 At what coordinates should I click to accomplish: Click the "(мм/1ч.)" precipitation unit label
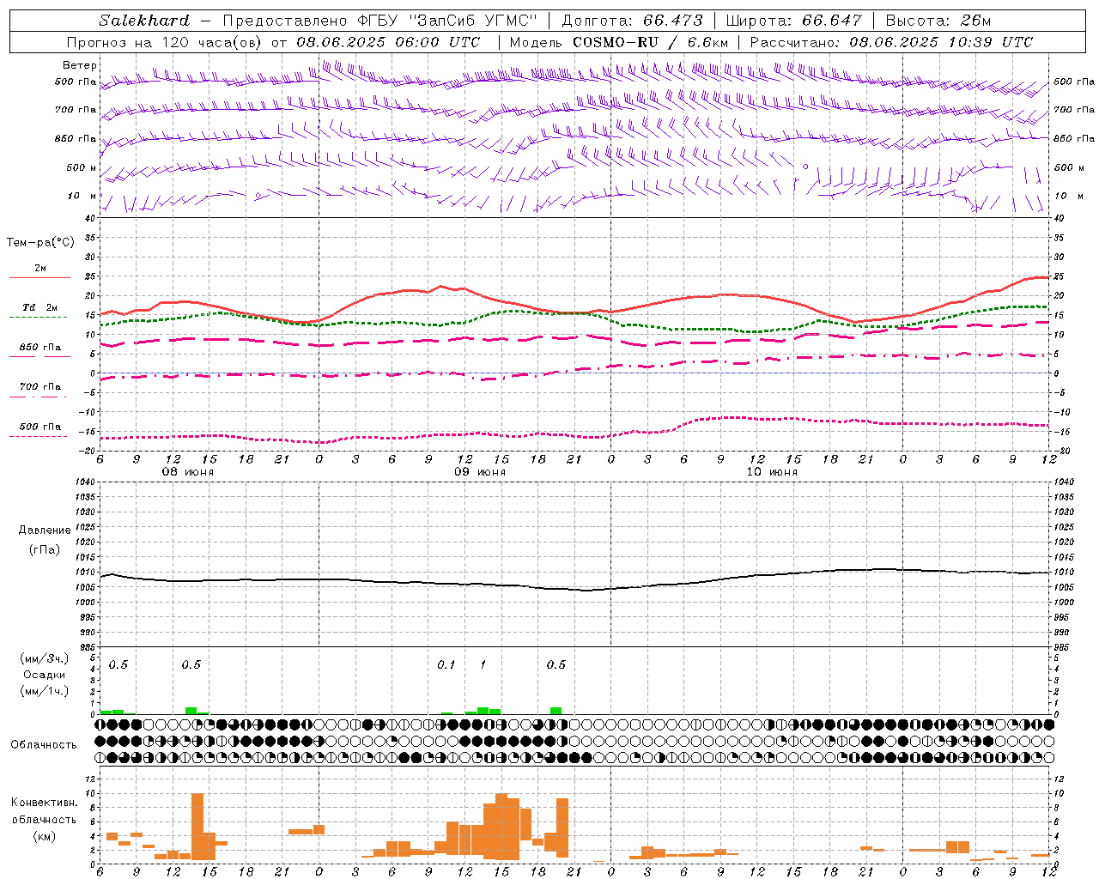click(x=44, y=691)
